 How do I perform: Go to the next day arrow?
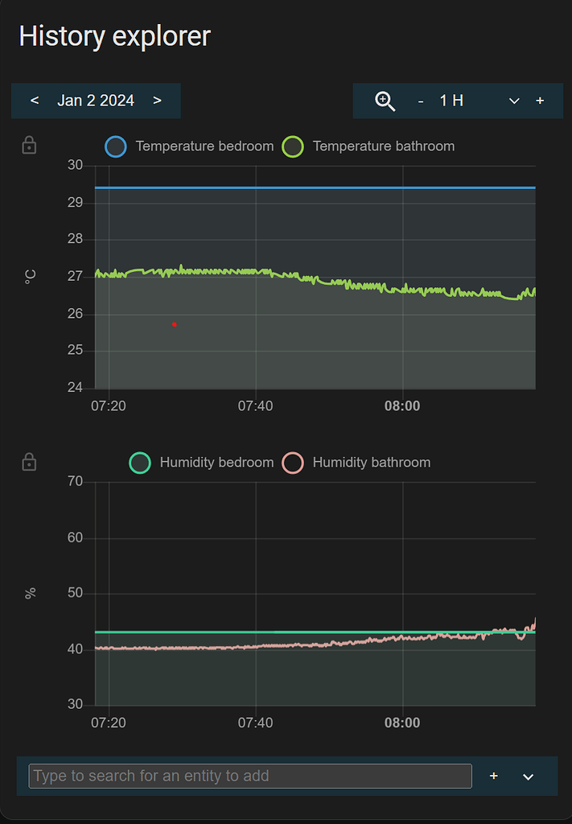pos(157,101)
